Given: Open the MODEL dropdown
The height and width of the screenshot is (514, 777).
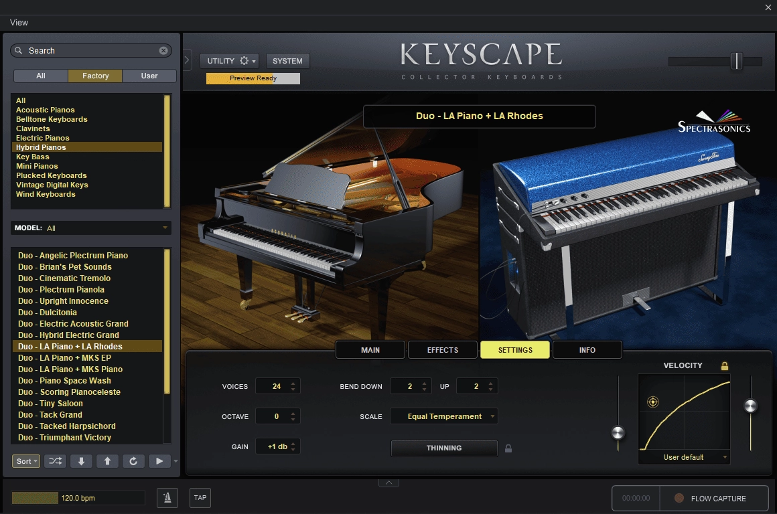Looking at the screenshot, I should click(x=91, y=228).
